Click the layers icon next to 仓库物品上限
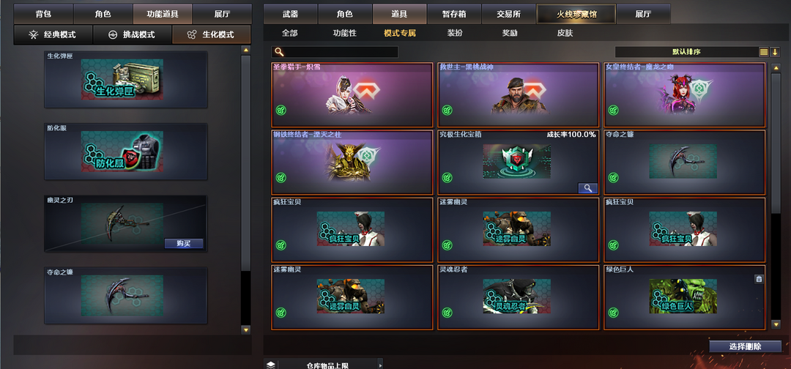Viewport: 791px width, 369px height. 271,365
